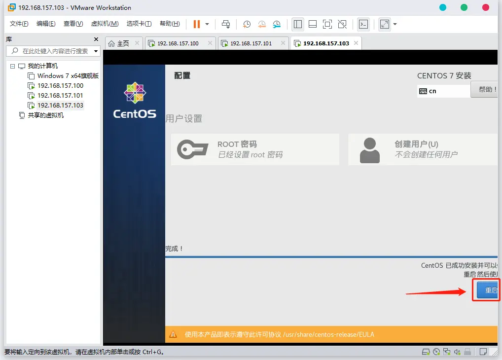Click the message log status icon
502x360 pixels.
point(483,352)
